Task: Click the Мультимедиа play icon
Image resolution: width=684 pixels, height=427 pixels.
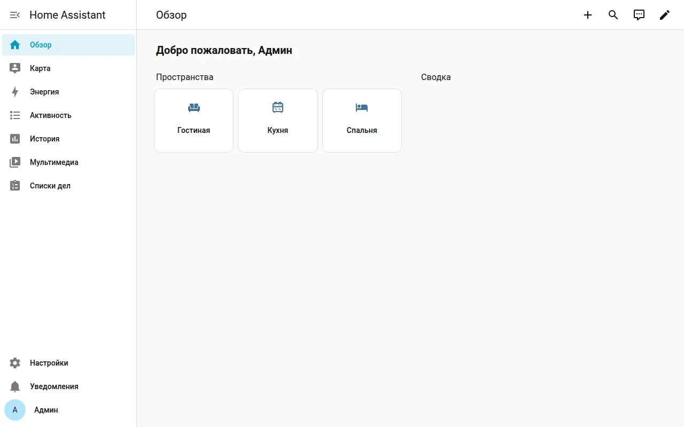Action: 15,162
